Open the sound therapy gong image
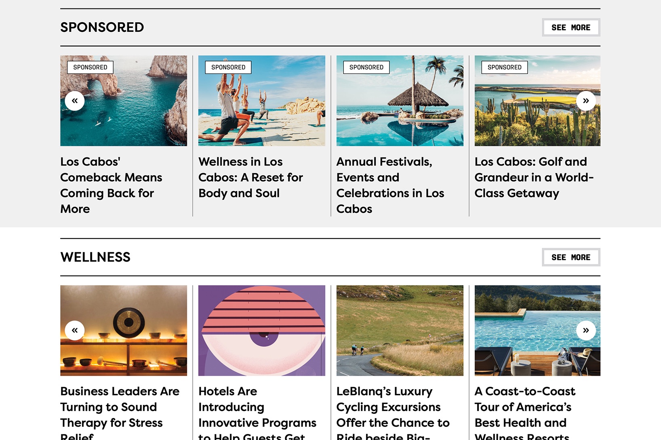 pyautogui.click(x=124, y=331)
